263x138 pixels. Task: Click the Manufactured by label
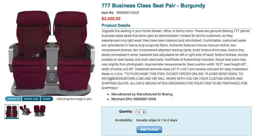tap(124, 94)
